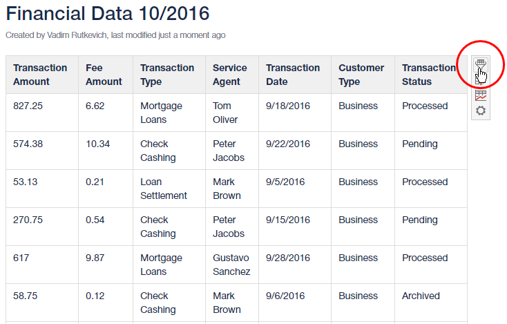Click the Service Agent column header
Screen dimensions: 507x324
[x=229, y=75]
